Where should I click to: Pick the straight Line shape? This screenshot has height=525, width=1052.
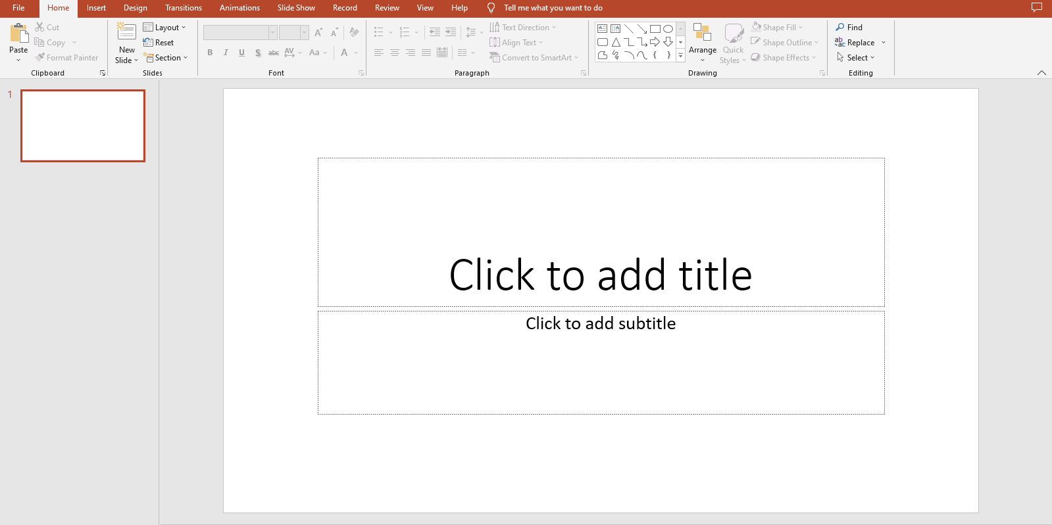[628, 29]
